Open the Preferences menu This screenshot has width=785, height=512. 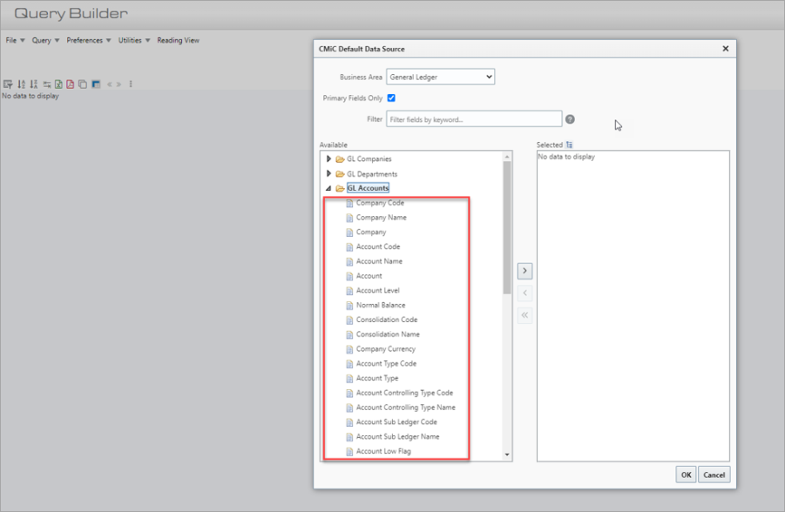click(x=89, y=40)
